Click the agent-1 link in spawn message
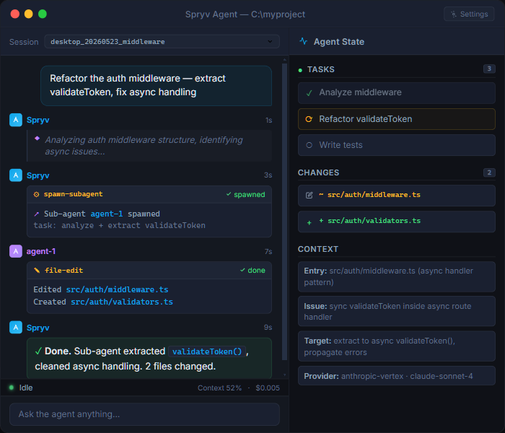The width and height of the screenshot is (505, 433). [x=106, y=214]
